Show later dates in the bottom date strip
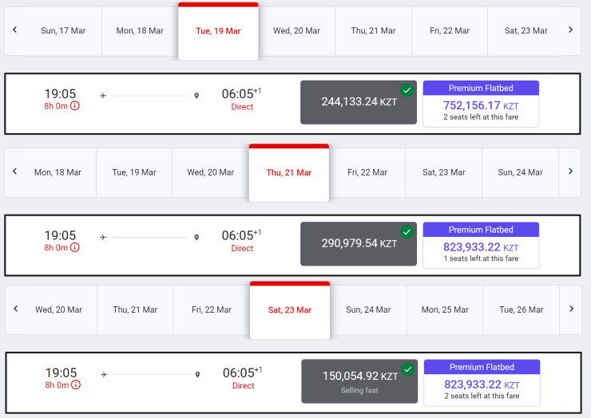 [571, 309]
